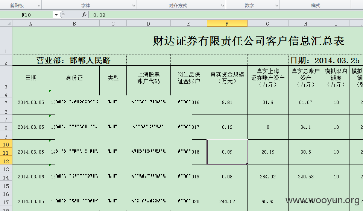Click the 类型 heading cell
This screenshot has height=211, width=363.
coord(113,78)
